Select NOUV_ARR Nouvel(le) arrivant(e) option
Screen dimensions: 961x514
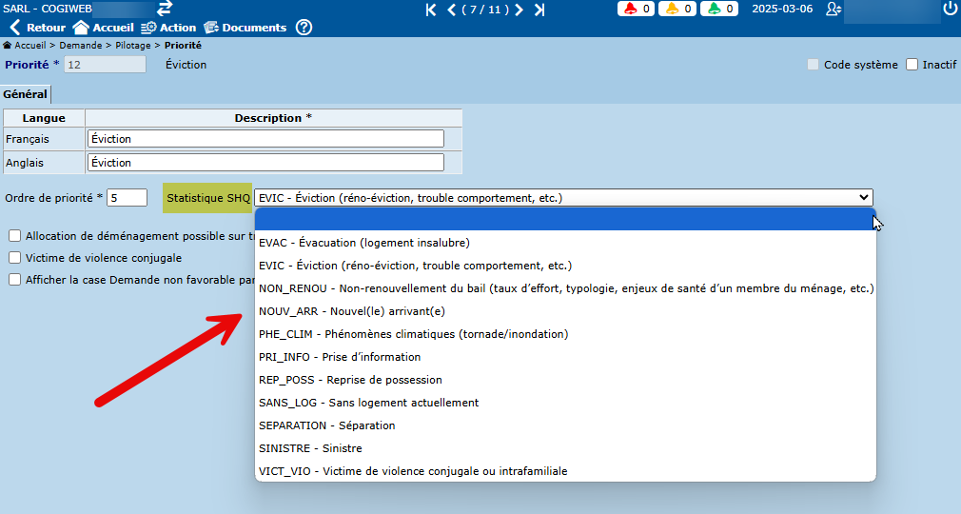tap(352, 311)
